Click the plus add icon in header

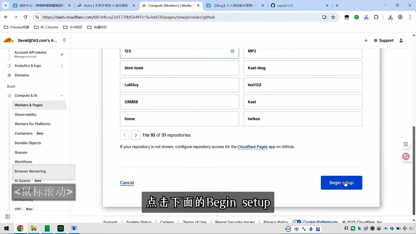click(x=366, y=40)
